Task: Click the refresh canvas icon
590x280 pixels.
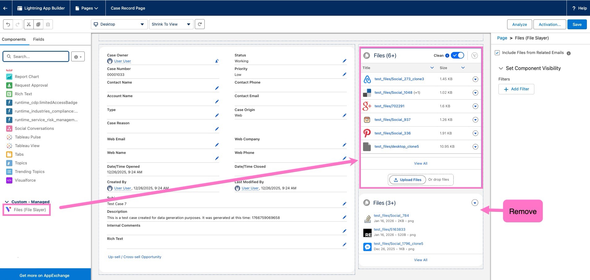Action: pyautogui.click(x=200, y=24)
